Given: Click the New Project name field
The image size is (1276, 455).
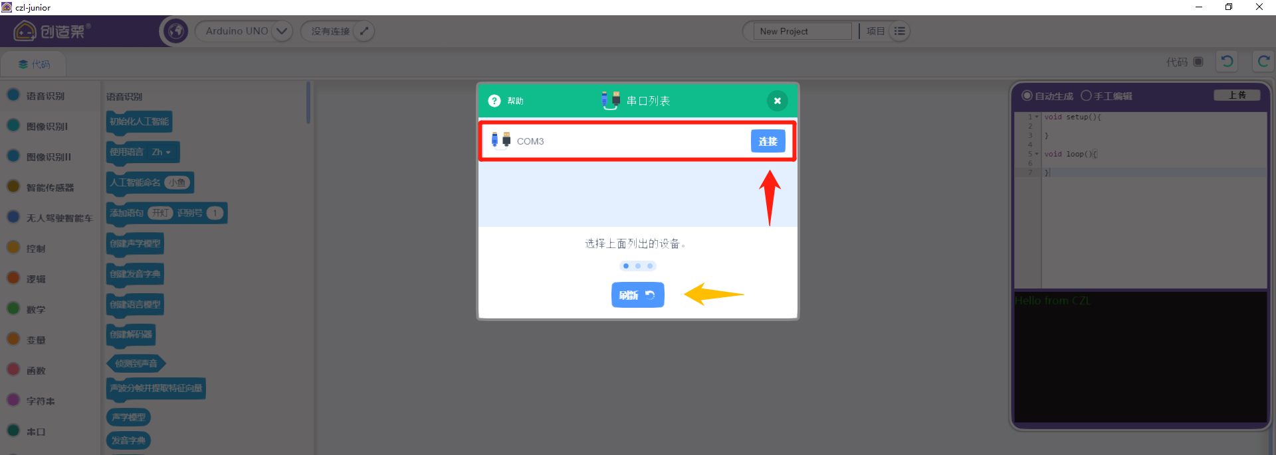Looking at the screenshot, I should (802, 31).
